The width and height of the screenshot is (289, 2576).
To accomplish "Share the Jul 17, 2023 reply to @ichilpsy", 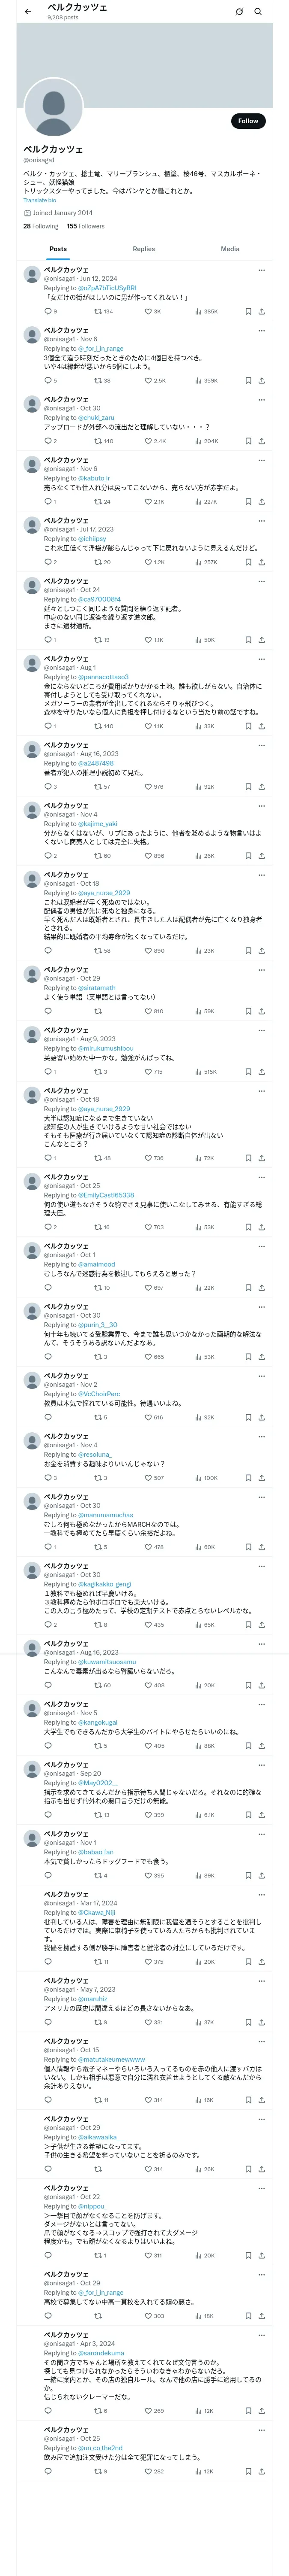I will coord(262,562).
